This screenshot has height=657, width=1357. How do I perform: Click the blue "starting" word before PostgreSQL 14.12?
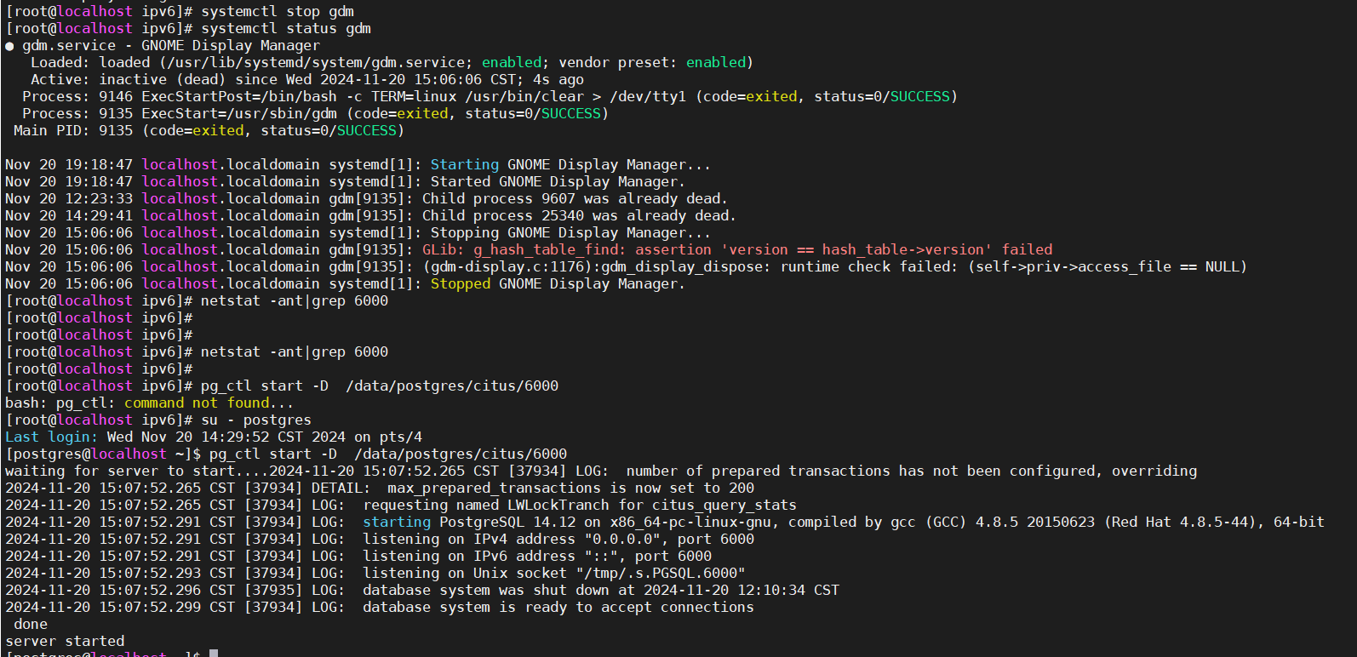tap(397, 523)
